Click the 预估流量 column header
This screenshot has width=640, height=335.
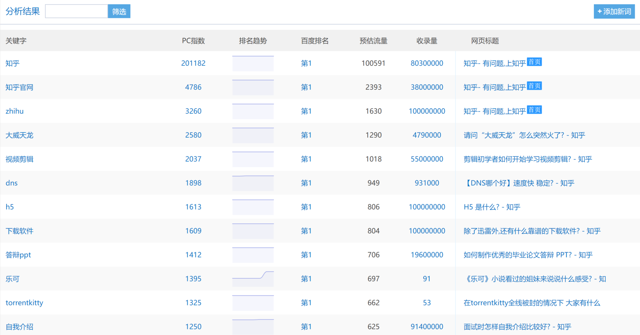coord(373,41)
